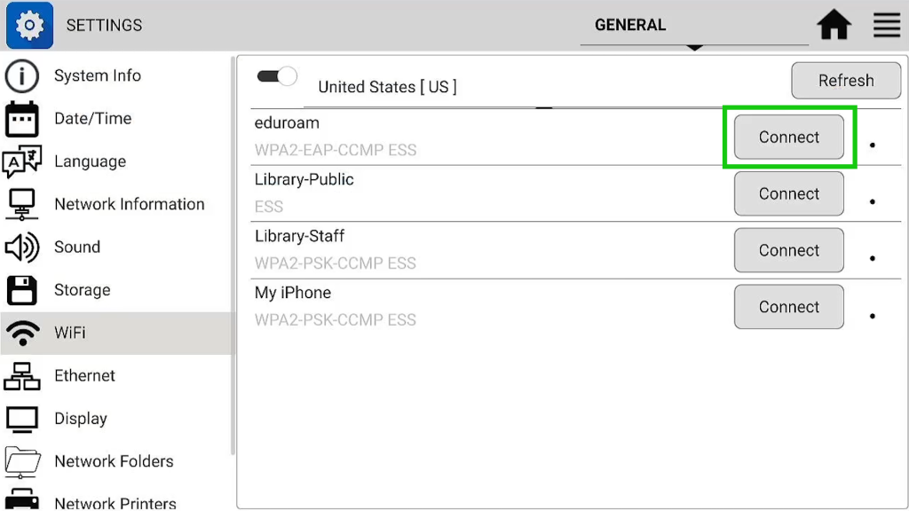Open the Sound speaker icon
The height and width of the screenshot is (511, 909).
(22, 248)
